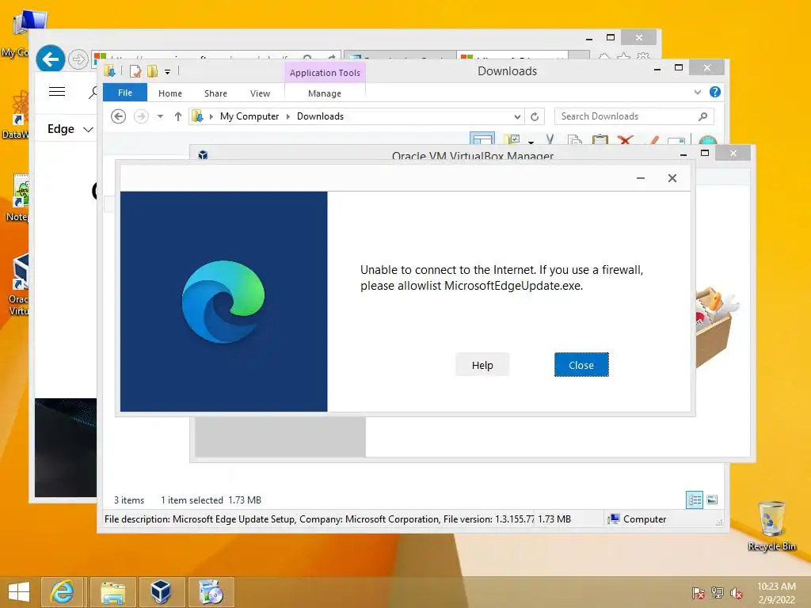Select My Computer in the address breadcrumb

(x=249, y=116)
